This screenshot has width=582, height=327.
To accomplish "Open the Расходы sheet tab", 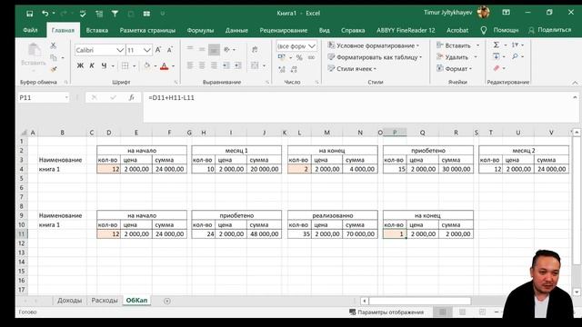I will 105,301.
